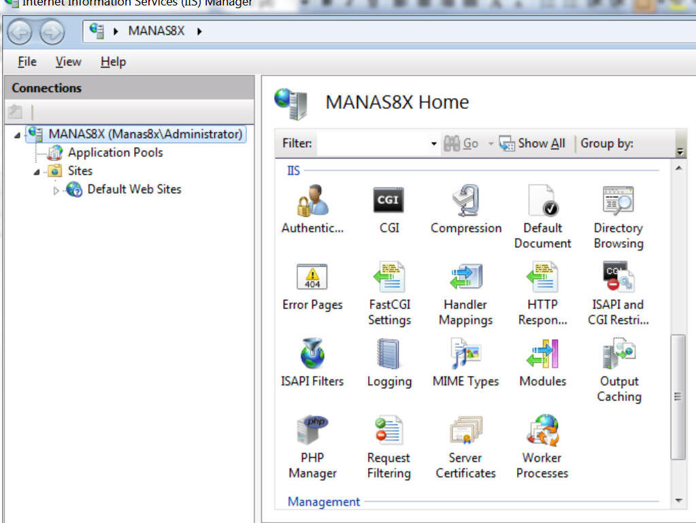Open the Help menu
696x523 pixels.
[113, 62]
